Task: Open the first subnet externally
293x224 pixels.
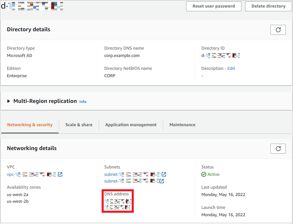Action: tap(164, 174)
